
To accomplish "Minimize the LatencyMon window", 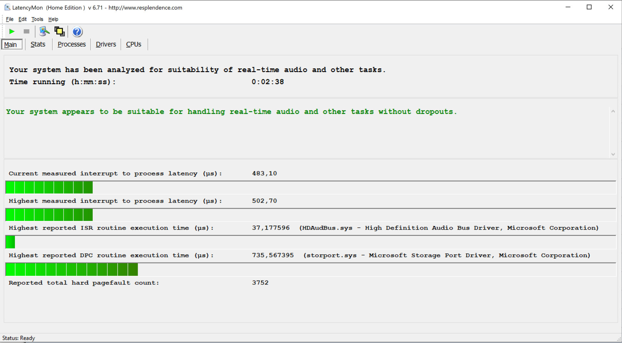I will click(568, 7).
